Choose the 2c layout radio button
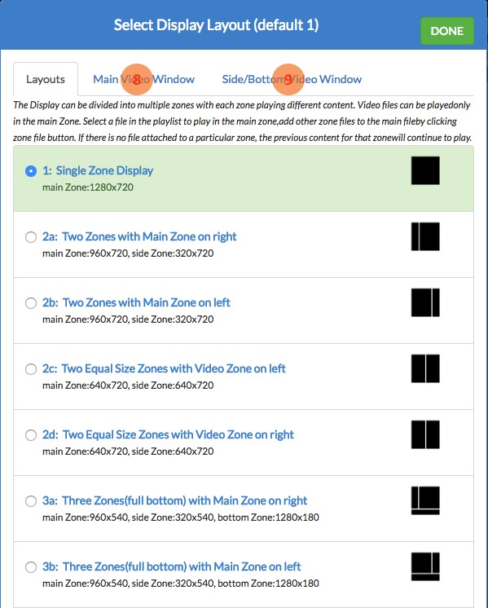 [x=31, y=368]
